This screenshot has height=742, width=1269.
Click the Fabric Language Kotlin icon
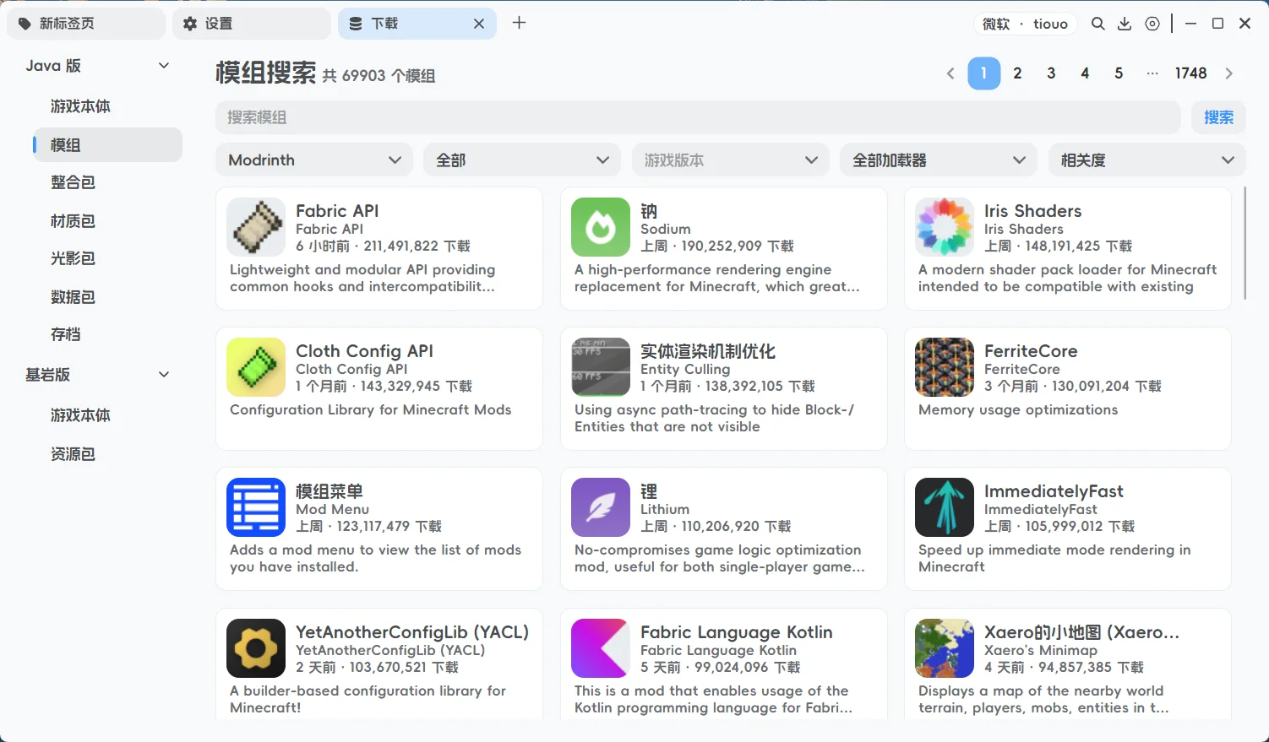pyautogui.click(x=601, y=648)
